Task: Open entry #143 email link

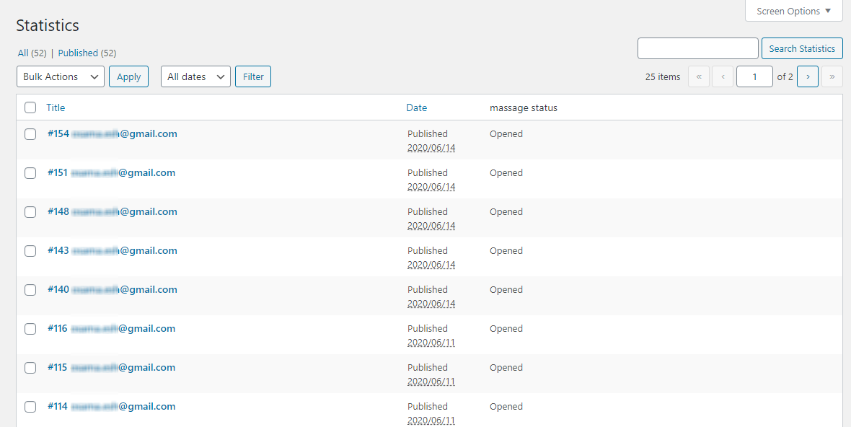Action: (113, 251)
